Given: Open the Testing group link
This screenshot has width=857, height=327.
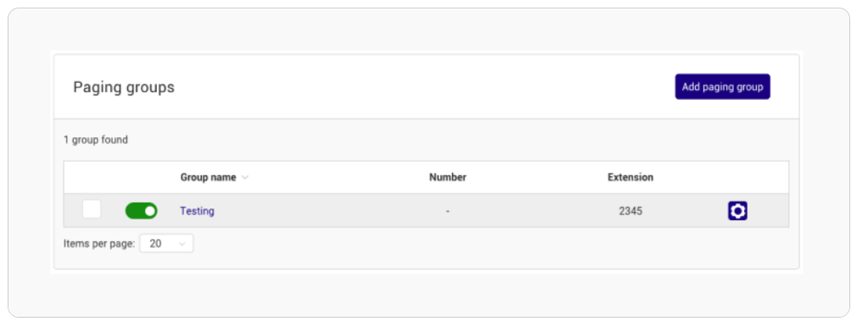Looking at the screenshot, I should 198,211.
